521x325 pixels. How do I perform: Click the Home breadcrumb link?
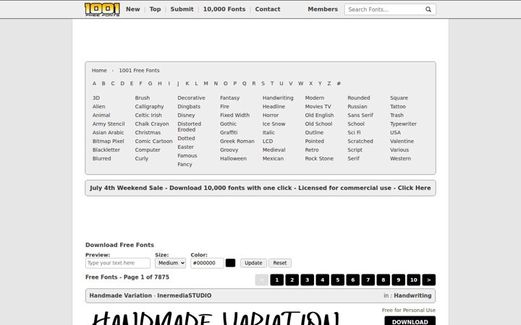99,70
